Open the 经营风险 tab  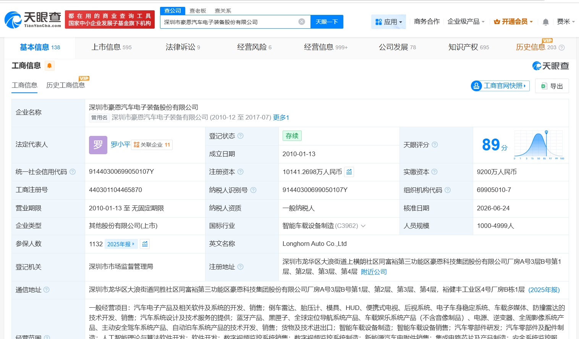pyautogui.click(x=254, y=47)
